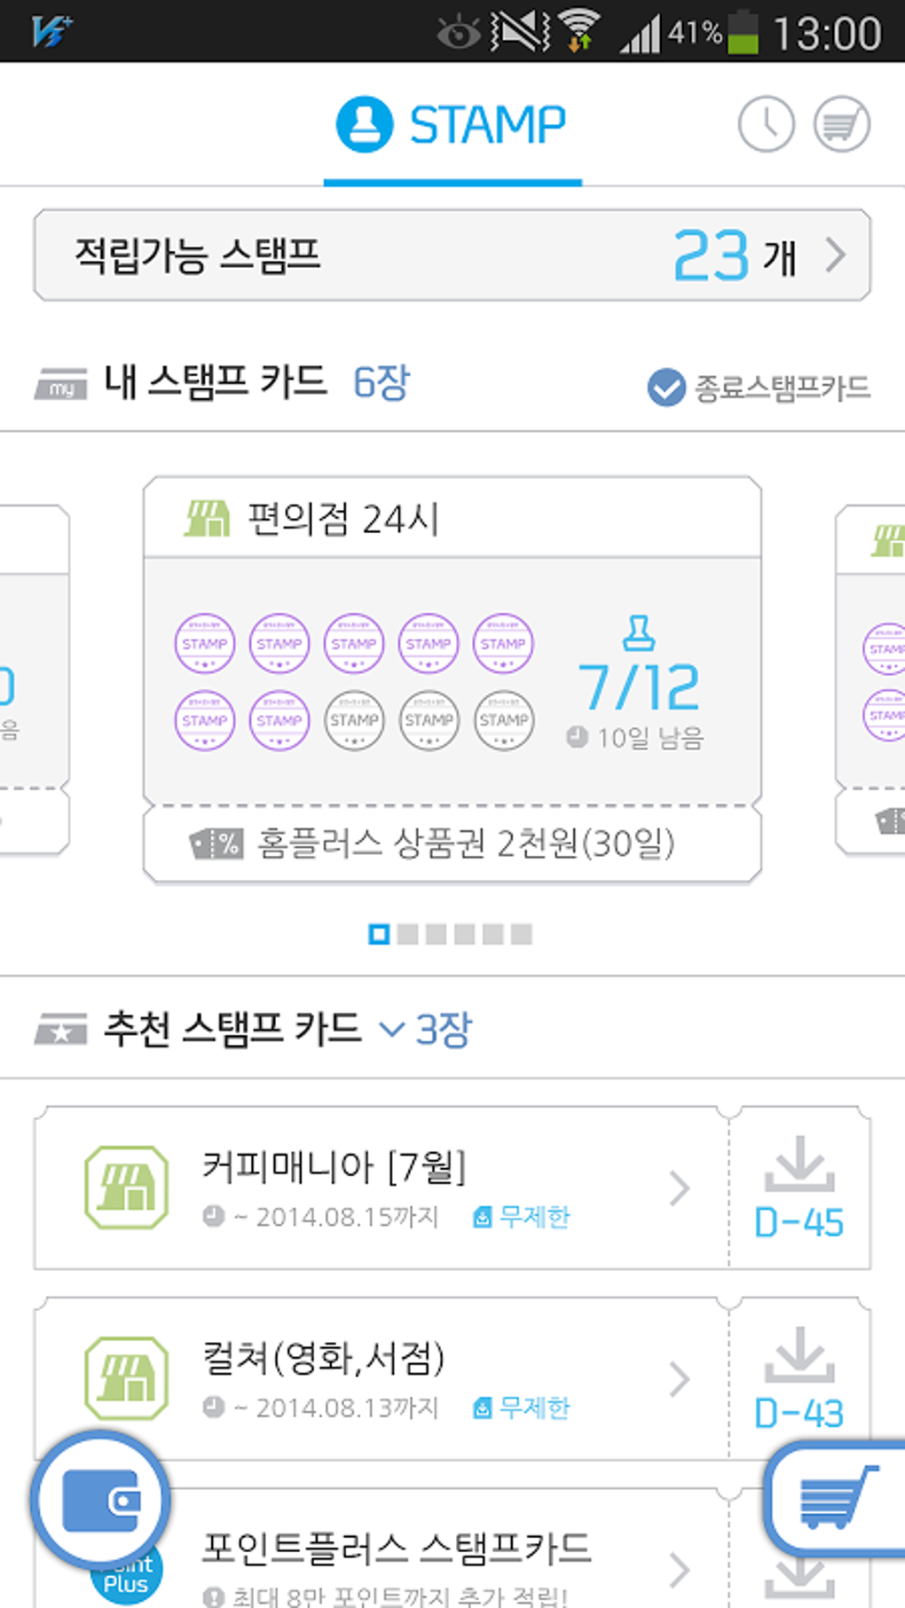This screenshot has width=905, height=1608.
Task: Collapse the 추천 스탬프 카드 3장 list
Action: click(391, 1029)
